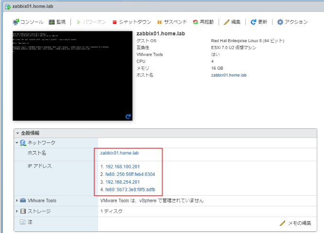
Task: Select the '16 GB' memory value
Action: click(x=217, y=68)
